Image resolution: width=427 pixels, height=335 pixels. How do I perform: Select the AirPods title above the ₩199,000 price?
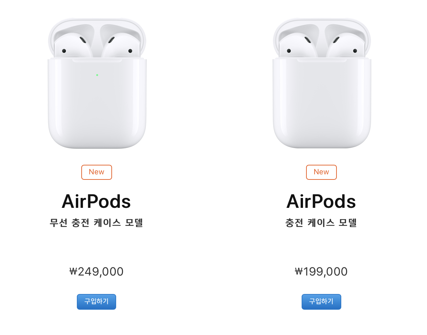[x=321, y=201]
